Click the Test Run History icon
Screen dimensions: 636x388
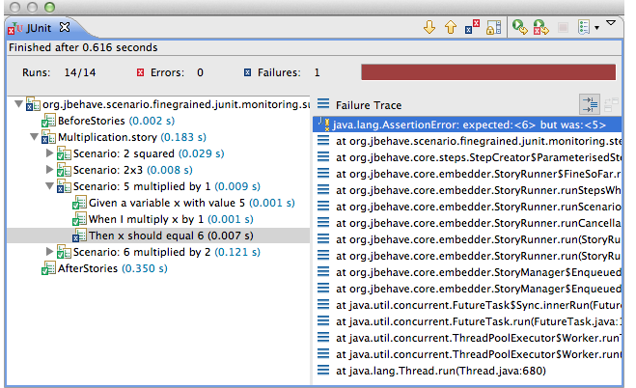(x=584, y=28)
